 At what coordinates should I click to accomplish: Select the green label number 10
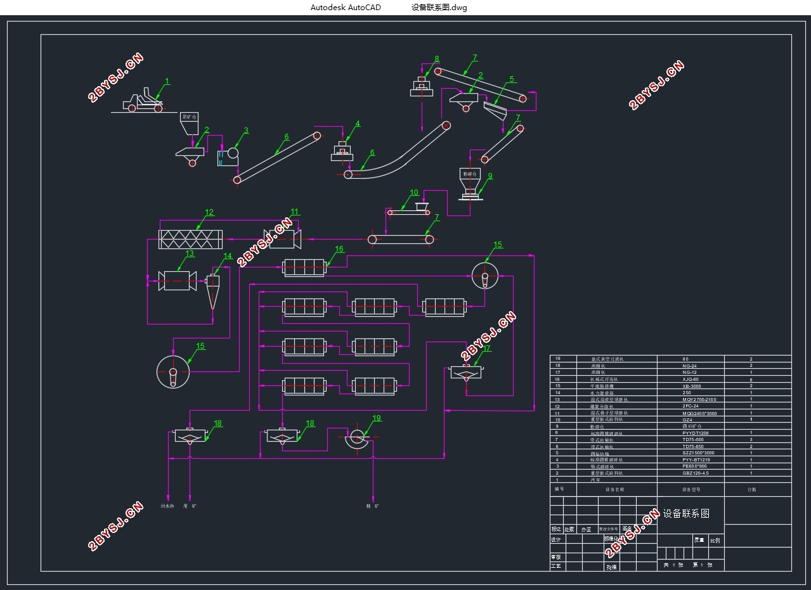pos(414,193)
